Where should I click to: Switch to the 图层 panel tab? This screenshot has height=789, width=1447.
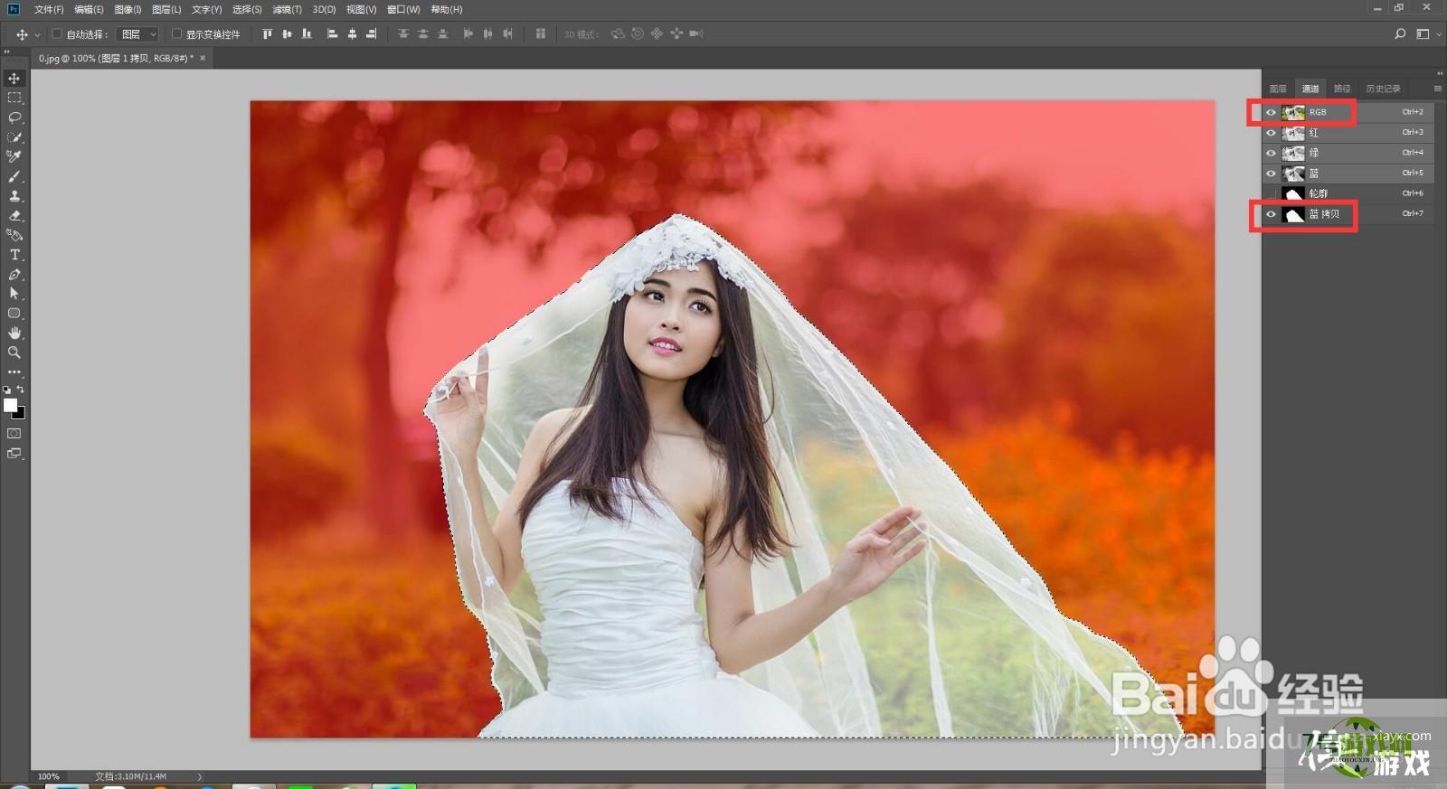coord(1278,89)
